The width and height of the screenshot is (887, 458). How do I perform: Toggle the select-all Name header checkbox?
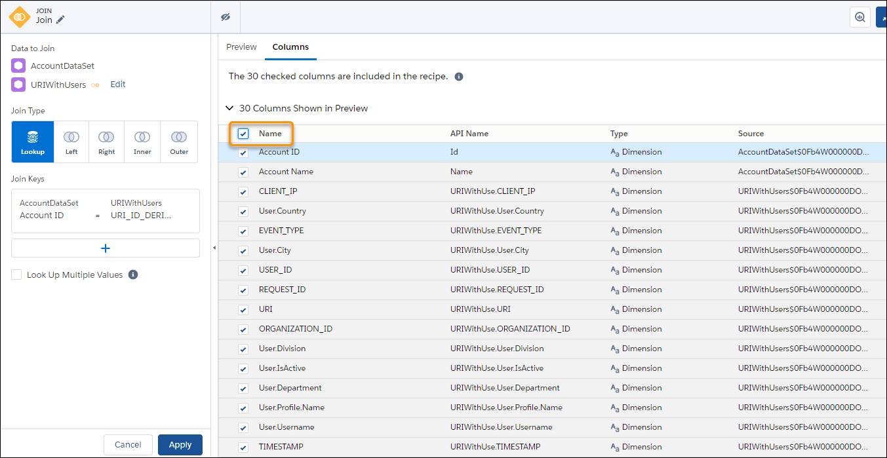(243, 134)
